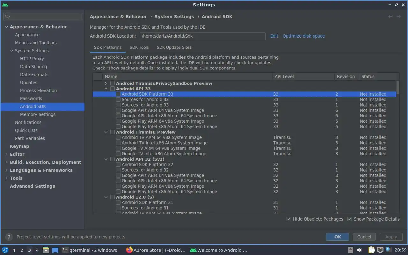The height and width of the screenshot is (255, 408).
Task: Click the OK button
Action: point(338,237)
